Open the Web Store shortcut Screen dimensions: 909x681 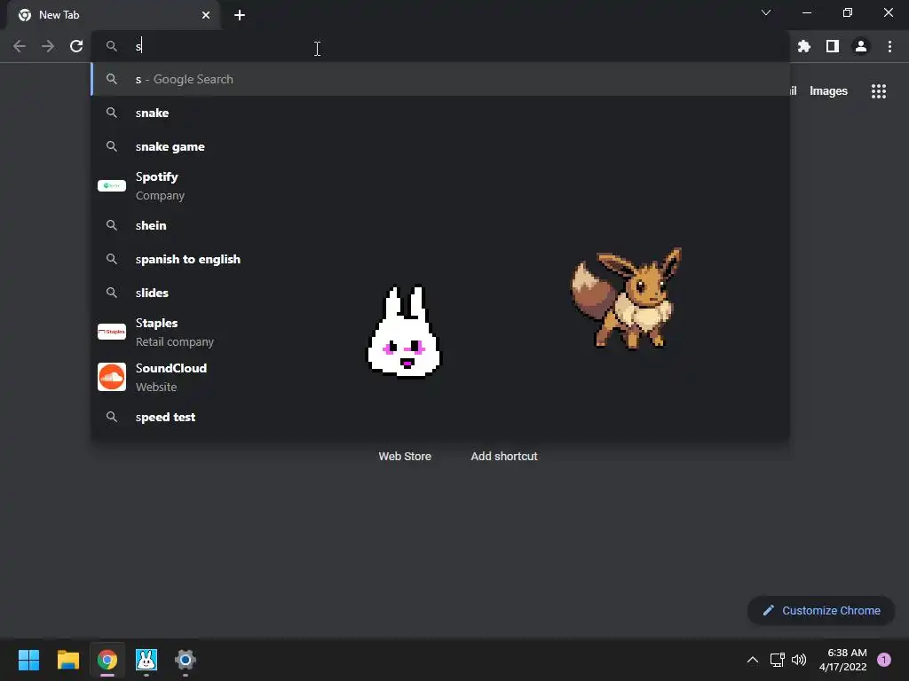(x=405, y=457)
